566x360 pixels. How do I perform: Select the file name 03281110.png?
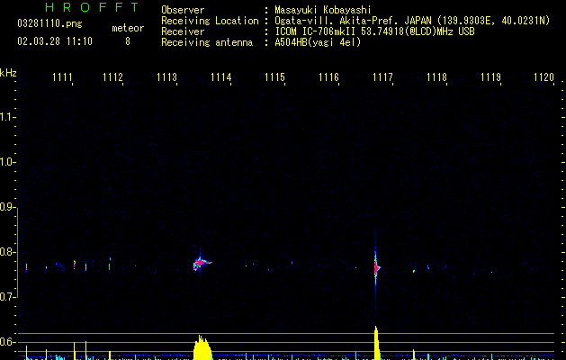tap(49, 23)
